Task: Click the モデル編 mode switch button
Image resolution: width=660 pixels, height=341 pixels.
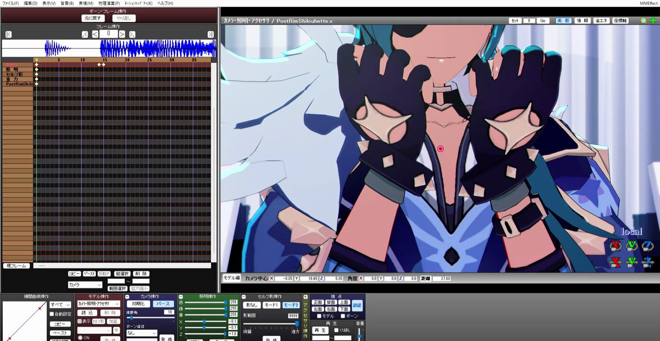Action: point(231,278)
